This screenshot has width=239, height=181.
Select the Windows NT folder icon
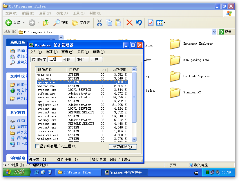(175, 93)
